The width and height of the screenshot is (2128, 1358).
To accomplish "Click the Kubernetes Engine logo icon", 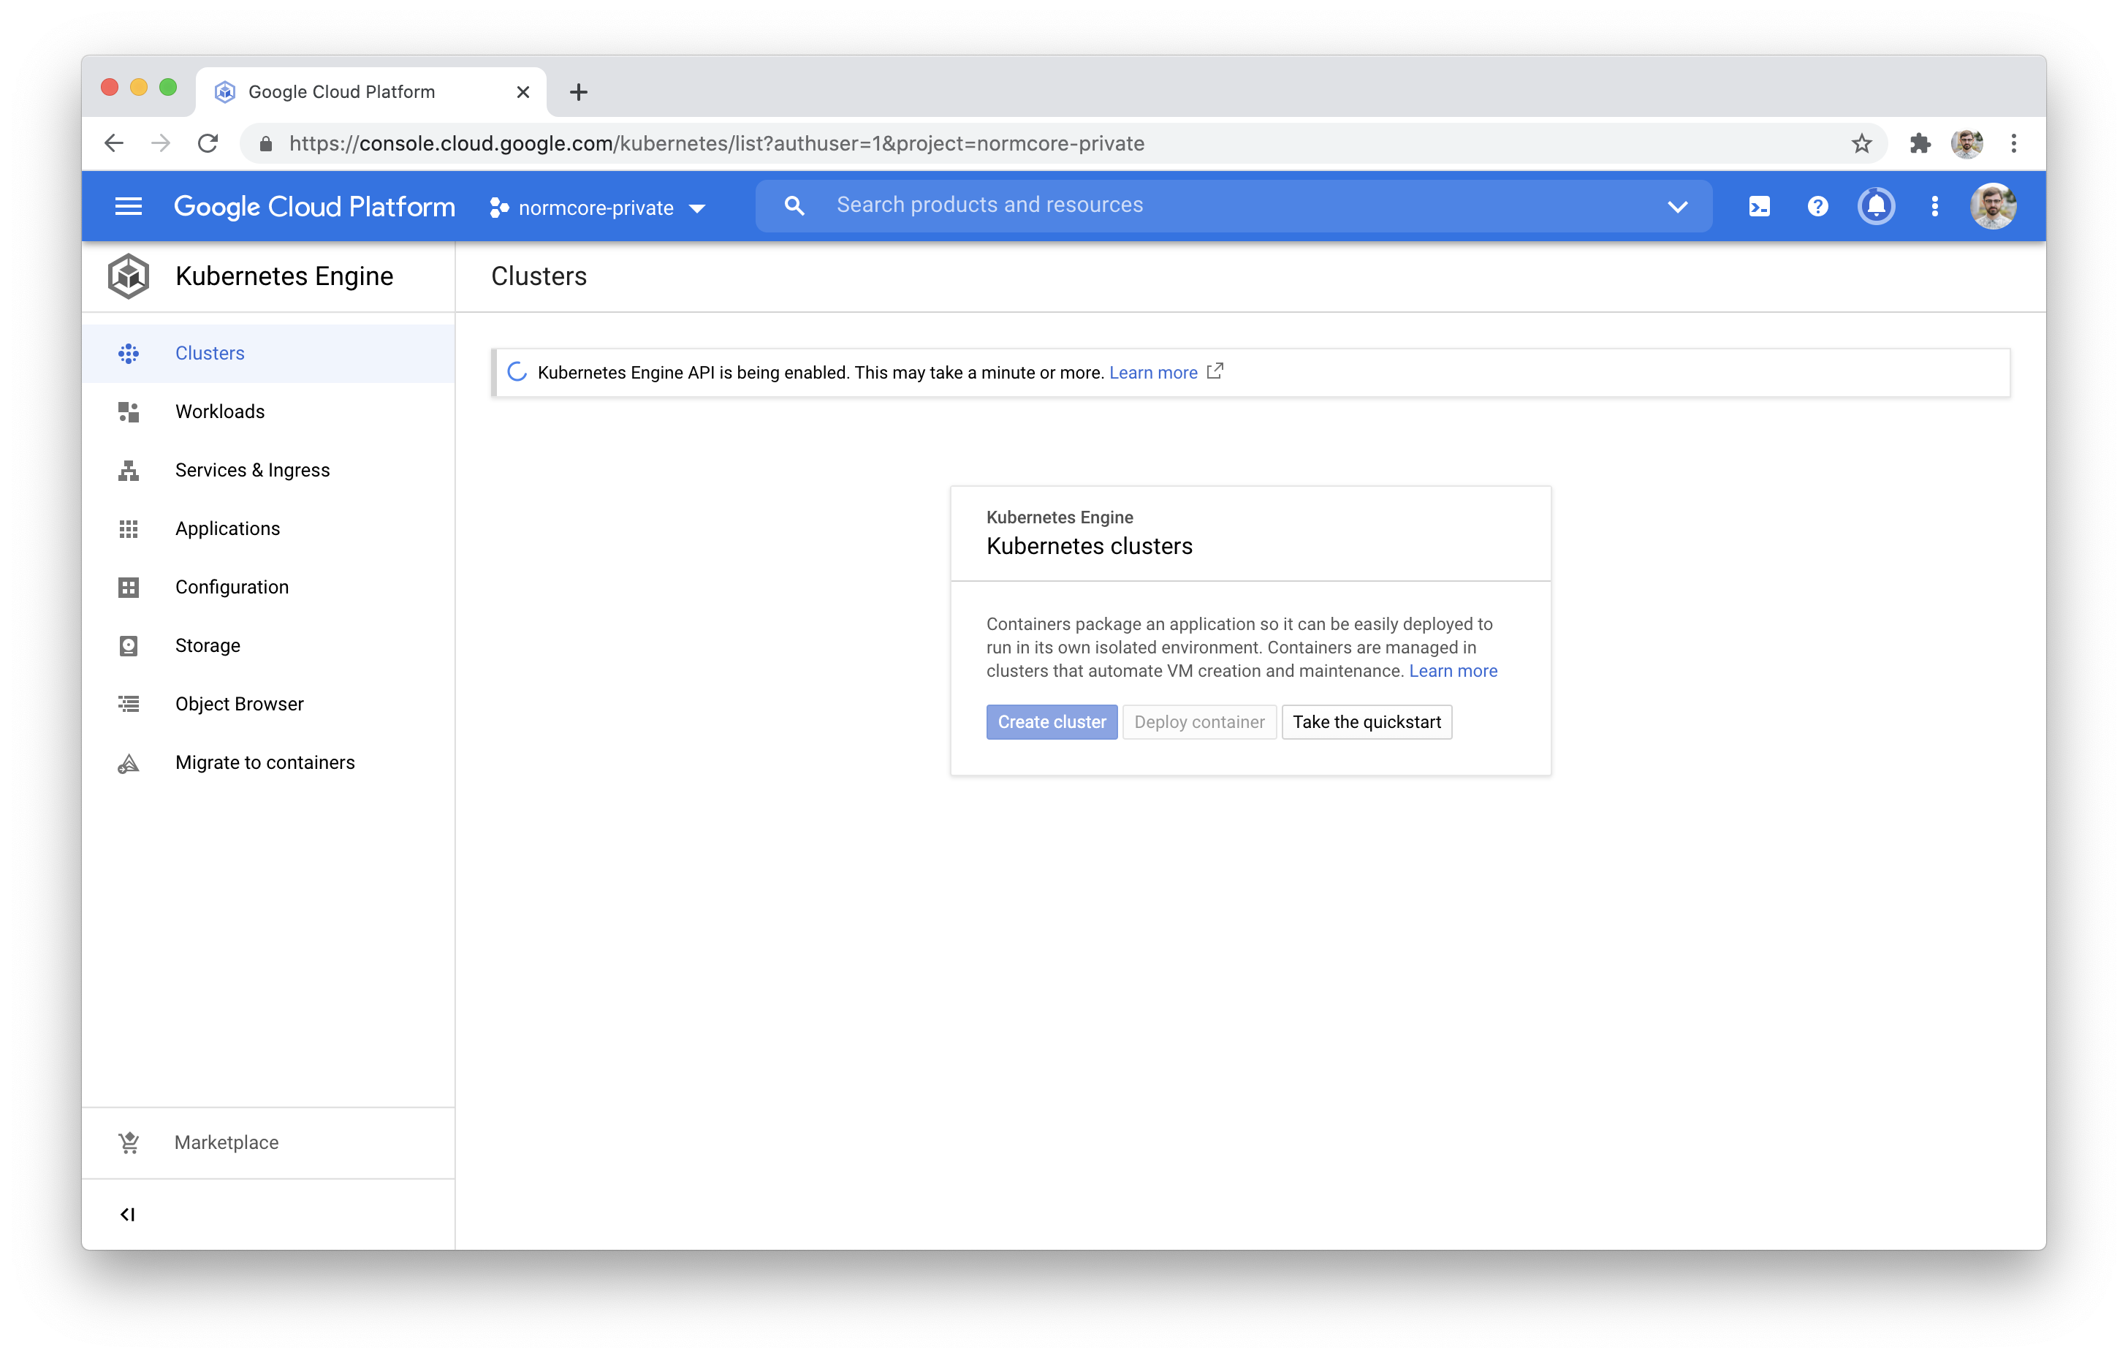I will (x=128, y=276).
